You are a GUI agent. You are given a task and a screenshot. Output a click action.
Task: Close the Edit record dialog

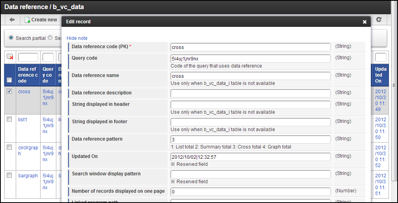(x=365, y=22)
